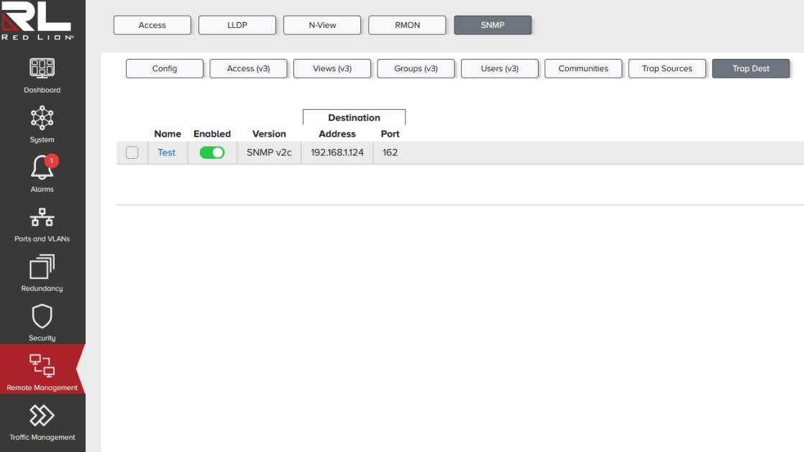
Task: Open the Security section
Action: coord(42,320)
